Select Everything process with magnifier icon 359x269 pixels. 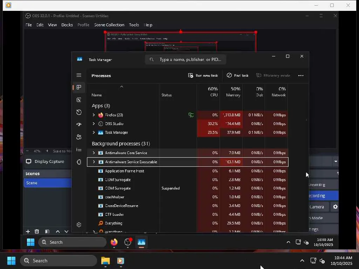188,223
